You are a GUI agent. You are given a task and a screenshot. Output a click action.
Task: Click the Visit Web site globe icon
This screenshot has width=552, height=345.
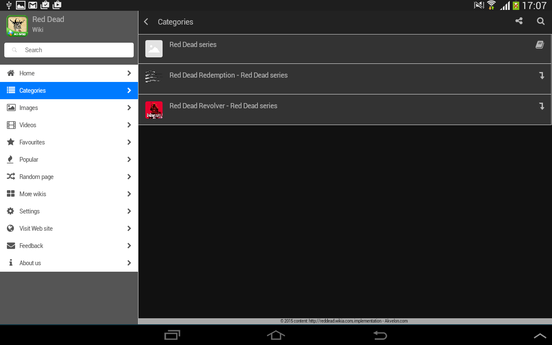pyautogui.click(x=11, y=229)
